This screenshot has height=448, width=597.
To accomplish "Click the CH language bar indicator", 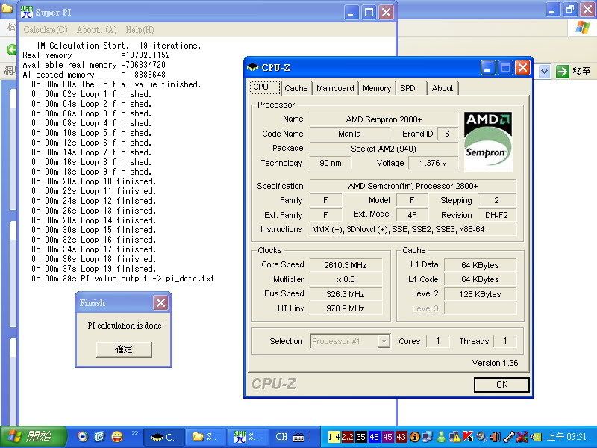I will (282, 437).
